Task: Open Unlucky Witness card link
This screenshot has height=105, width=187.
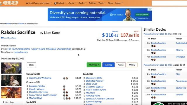Action: coord(37,89)
